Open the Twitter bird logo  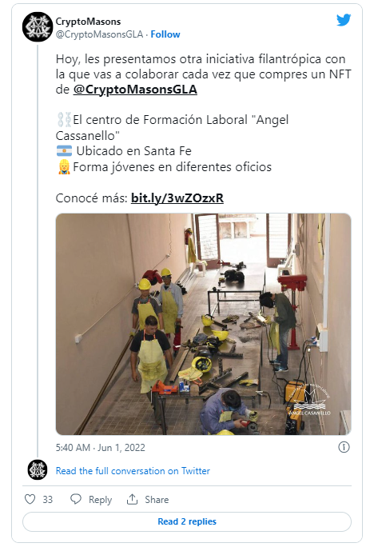344,20
